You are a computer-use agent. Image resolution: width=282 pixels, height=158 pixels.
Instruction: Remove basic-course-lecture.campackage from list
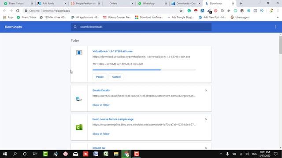point(206,119)
